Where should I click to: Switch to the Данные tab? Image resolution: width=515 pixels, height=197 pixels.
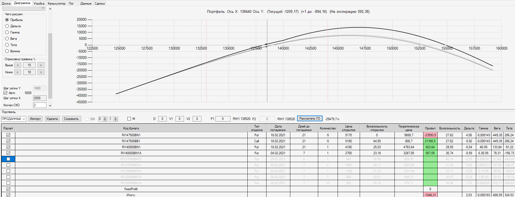point(86,4)
